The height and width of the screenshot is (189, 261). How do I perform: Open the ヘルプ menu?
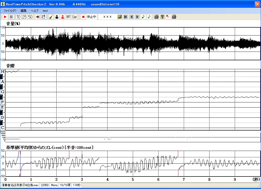pos(35,11)
